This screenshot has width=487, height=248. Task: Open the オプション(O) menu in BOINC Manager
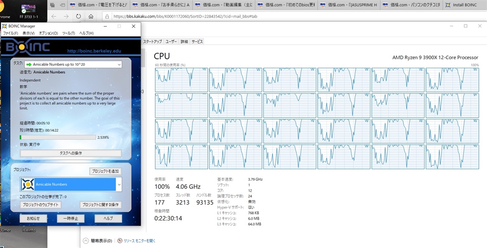click(48, 33)
